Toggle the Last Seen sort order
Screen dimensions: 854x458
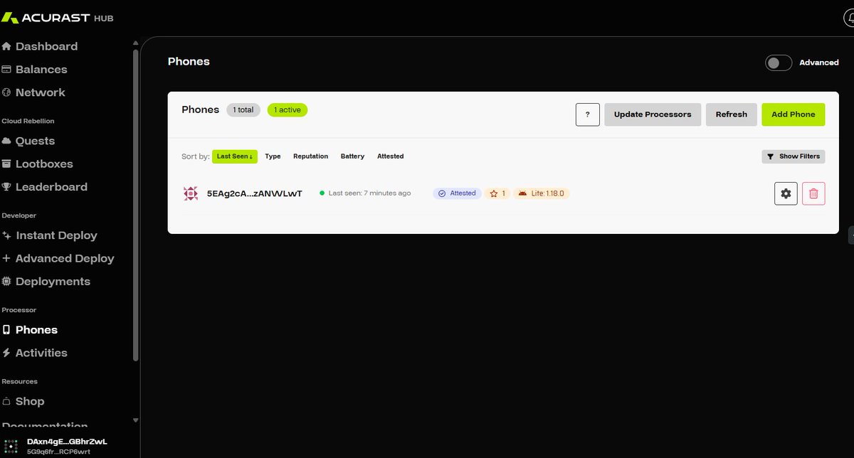(x=235, y=156)
